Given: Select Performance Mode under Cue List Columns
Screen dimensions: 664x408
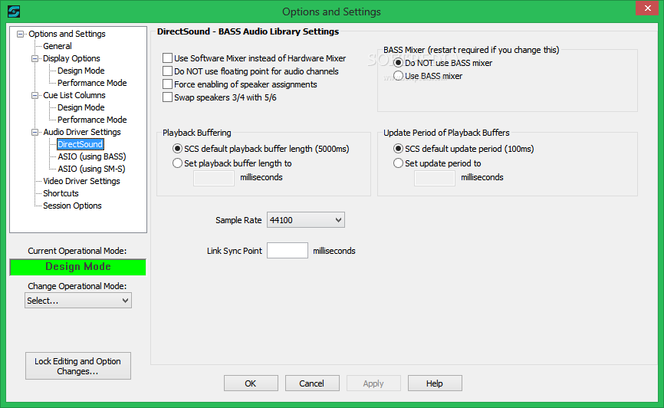Looking at the screenshot, I should 92,120.
